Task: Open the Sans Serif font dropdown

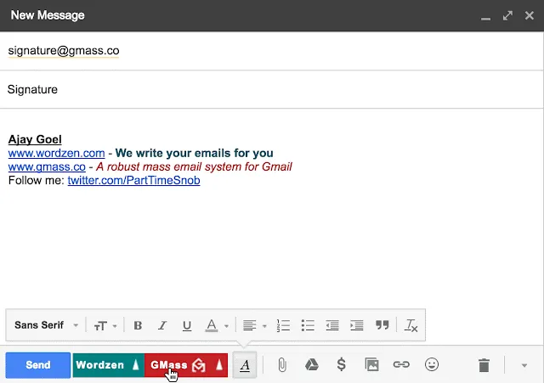Action: point(47,325)
